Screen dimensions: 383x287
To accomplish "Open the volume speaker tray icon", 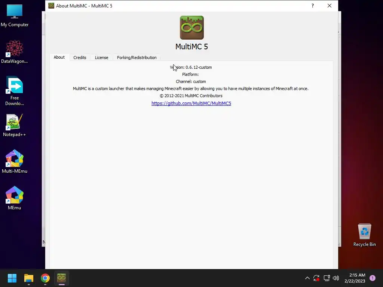I will click(336, 278).
